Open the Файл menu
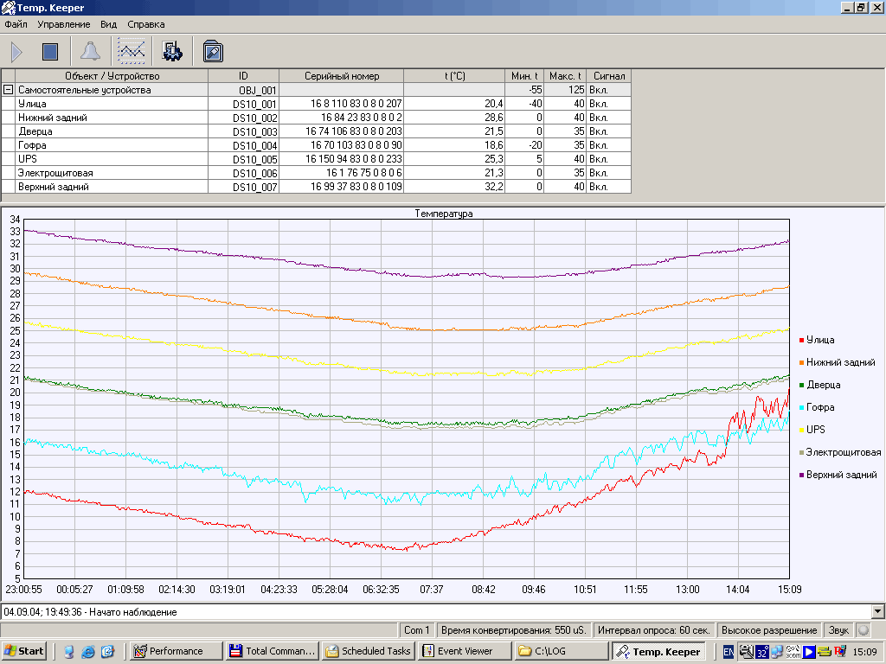 tap(16, 24)
